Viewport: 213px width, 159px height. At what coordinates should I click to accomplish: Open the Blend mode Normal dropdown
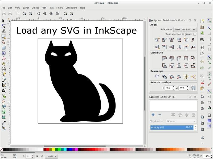181,121
